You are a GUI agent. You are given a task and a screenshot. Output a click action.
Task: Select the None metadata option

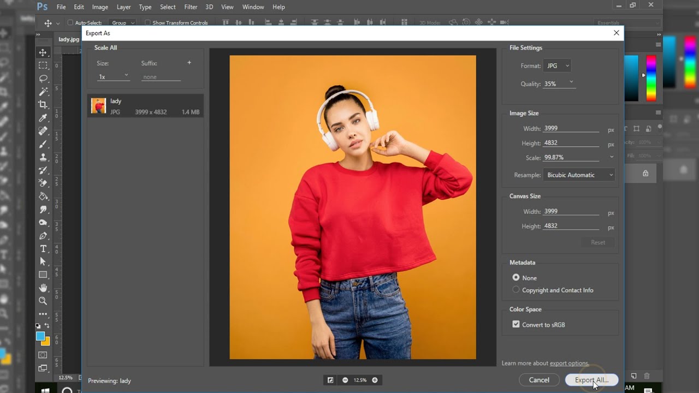tap(516, 277)
